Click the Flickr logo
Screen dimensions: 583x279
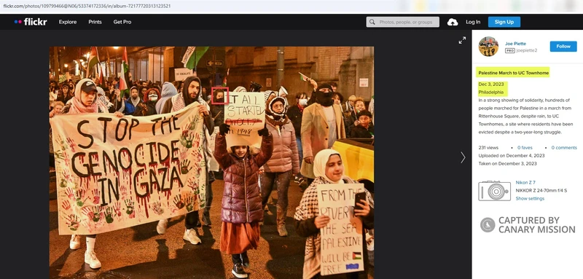pos(31,22)
